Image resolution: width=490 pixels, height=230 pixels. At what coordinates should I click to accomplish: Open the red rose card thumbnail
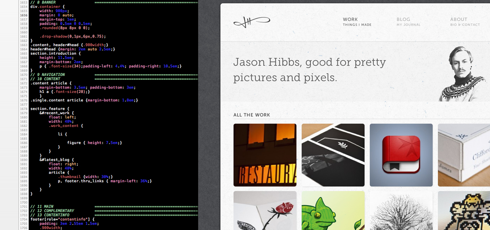(x=265, y=211)
